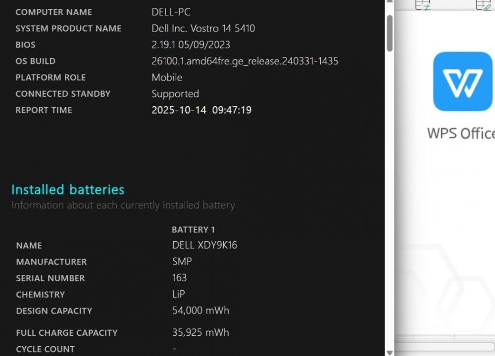Screen dimensions: 495x356
Task: Click the "NAME" row label in battery table
Action: click(29, 246)
